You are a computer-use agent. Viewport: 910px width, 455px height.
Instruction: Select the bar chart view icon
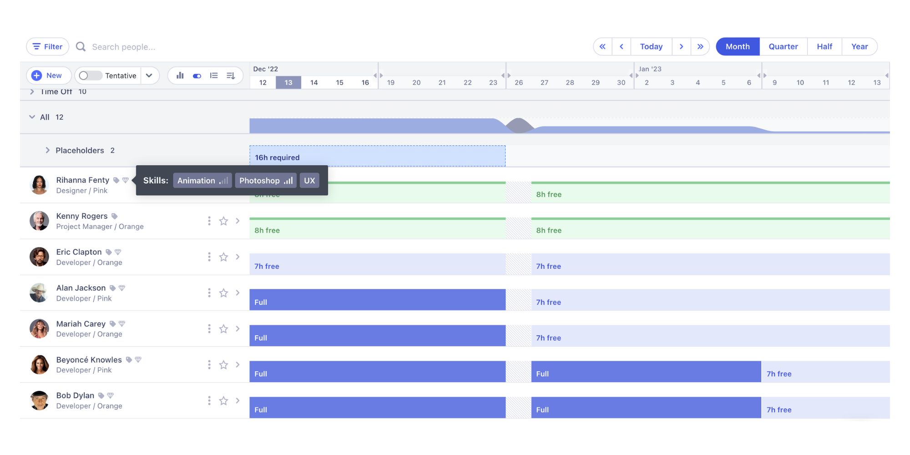click(180, 76)
